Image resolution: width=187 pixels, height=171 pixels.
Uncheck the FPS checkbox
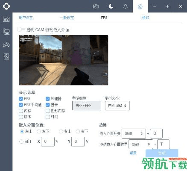coord(21,99)
